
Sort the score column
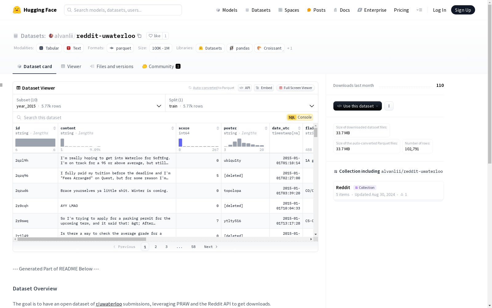pos(218,128)
